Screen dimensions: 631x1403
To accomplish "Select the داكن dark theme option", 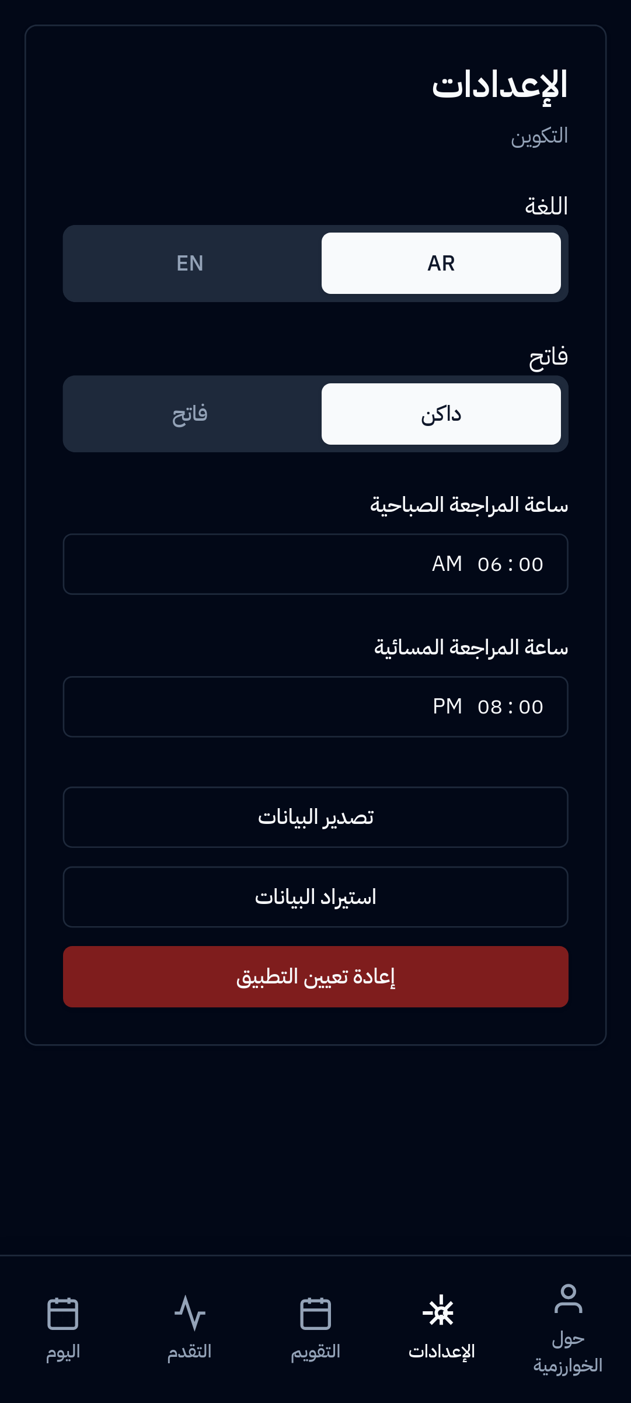I will coord(441,414).
